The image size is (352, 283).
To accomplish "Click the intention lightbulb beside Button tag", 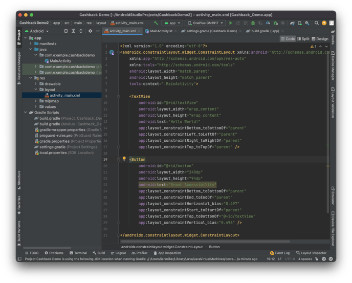I will [x=124, y=159].
